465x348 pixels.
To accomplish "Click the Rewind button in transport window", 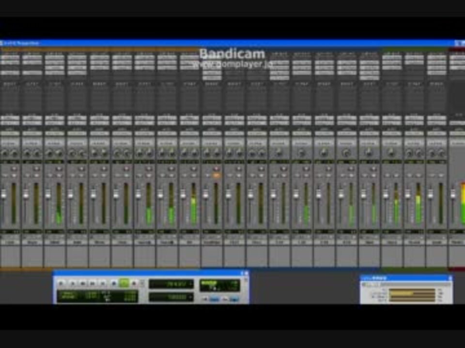I will (83, 283).
